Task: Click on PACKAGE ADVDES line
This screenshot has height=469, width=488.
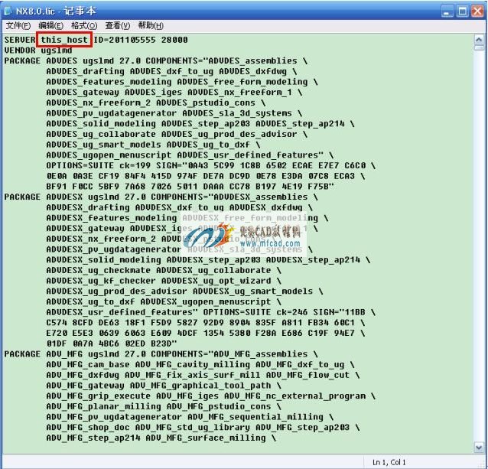Action: tap(155, 60)
